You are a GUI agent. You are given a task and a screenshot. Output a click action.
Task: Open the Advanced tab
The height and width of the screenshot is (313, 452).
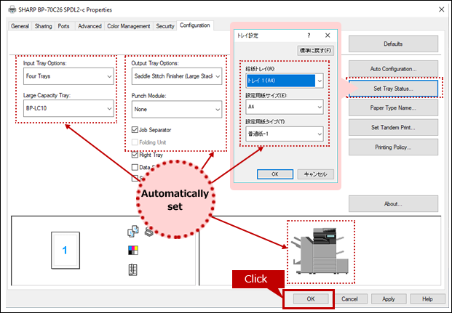tap(90, 26)
